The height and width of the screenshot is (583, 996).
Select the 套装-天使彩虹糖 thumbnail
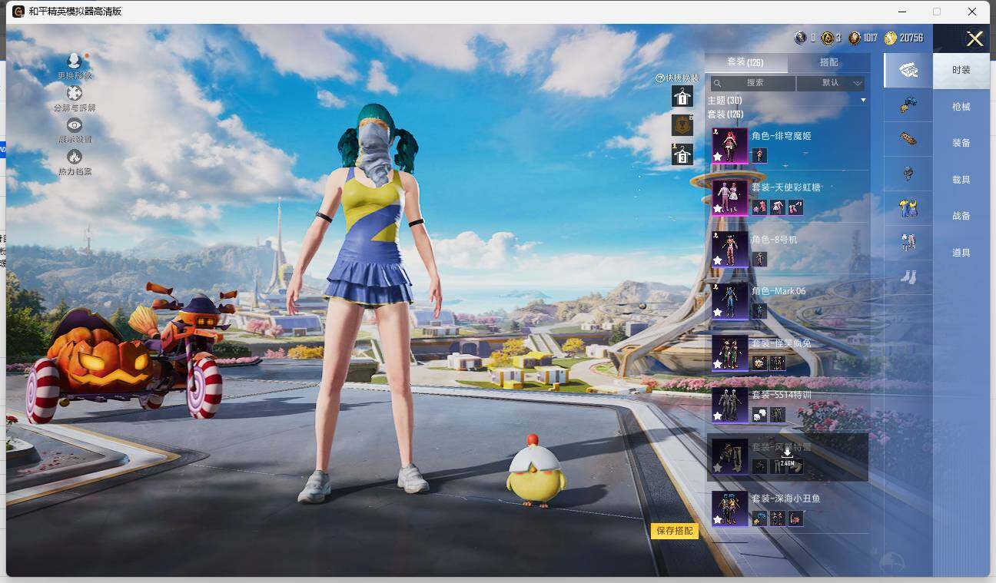tap(729, 197)
